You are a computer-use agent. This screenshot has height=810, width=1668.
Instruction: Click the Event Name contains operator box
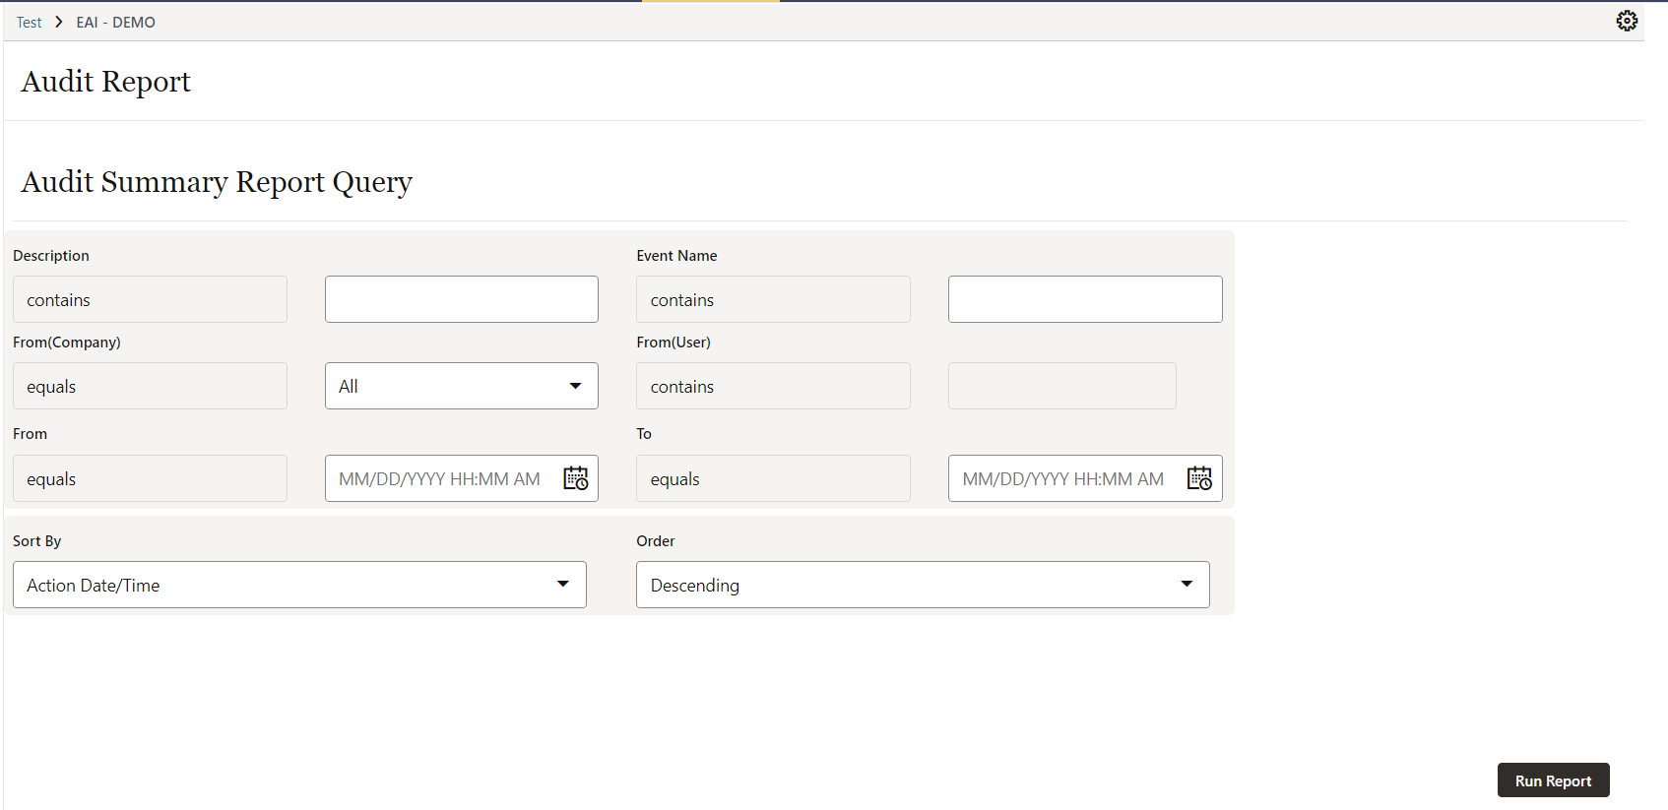[x=773, y=299]
